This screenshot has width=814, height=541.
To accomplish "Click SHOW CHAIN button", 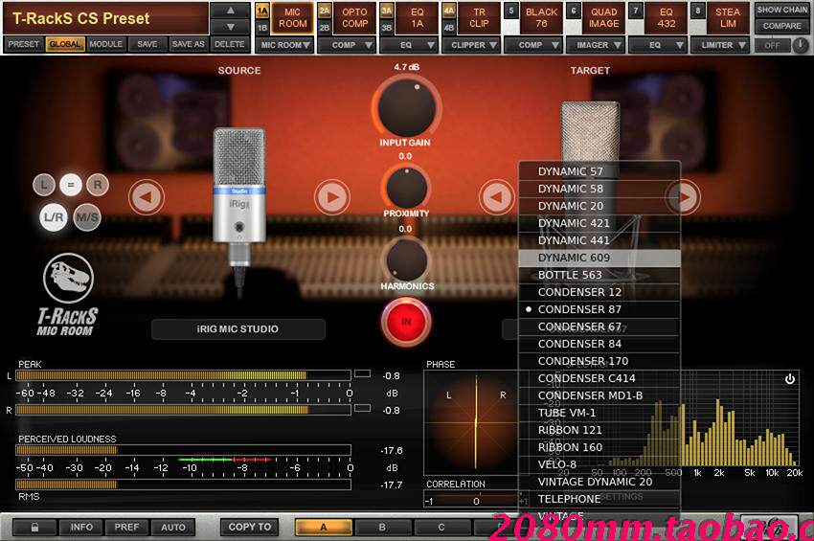I will tap(782, 10).
